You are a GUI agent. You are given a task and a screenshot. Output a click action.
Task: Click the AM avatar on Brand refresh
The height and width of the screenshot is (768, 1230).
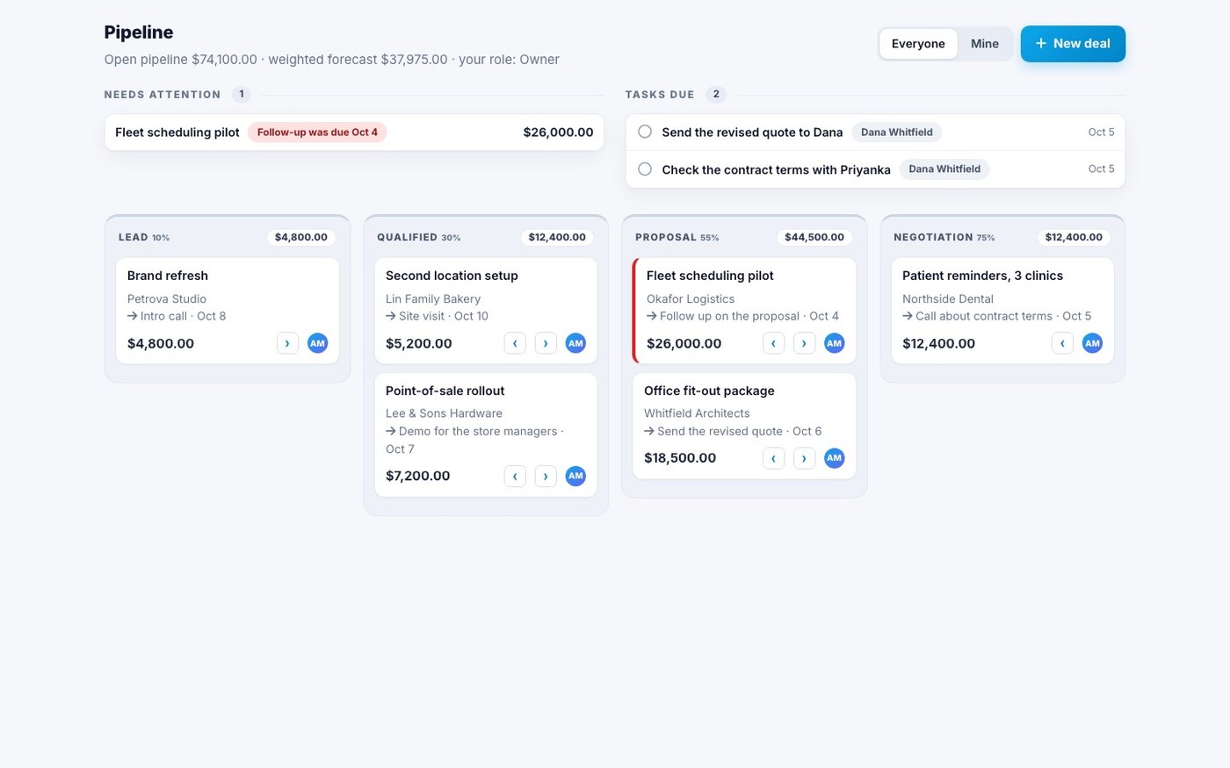pyautogui.click(x=318, y=343)
